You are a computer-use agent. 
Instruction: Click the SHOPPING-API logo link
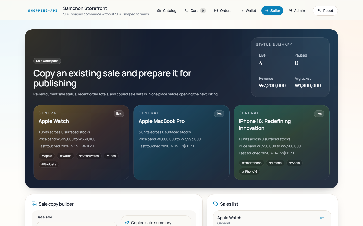43,11
